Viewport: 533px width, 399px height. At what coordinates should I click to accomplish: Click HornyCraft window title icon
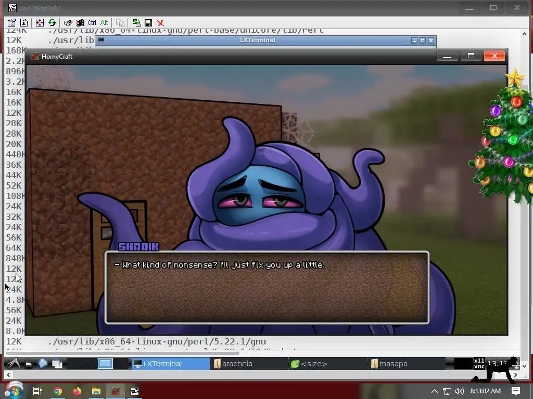click(34, 56)
